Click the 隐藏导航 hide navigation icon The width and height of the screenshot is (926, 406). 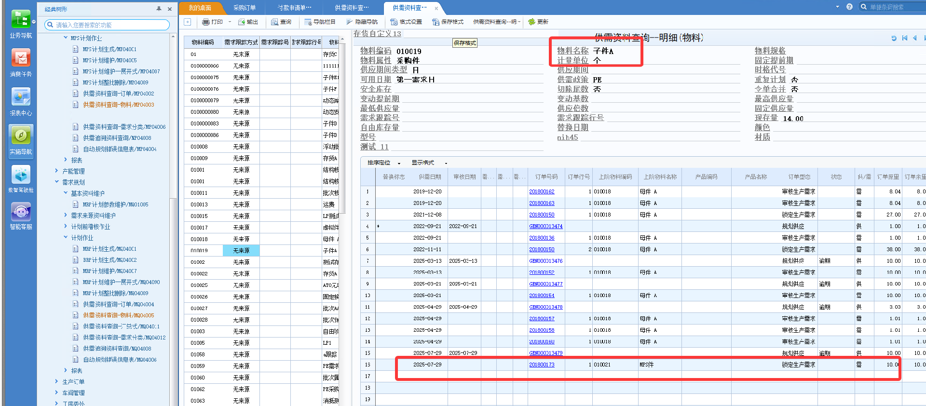pyautogui.click(x=350, y=22)
